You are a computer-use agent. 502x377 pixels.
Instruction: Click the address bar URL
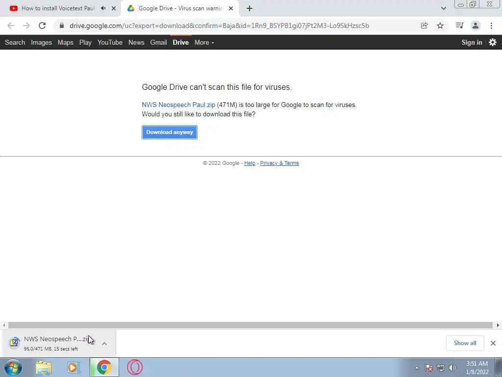(x=219, y=26)
